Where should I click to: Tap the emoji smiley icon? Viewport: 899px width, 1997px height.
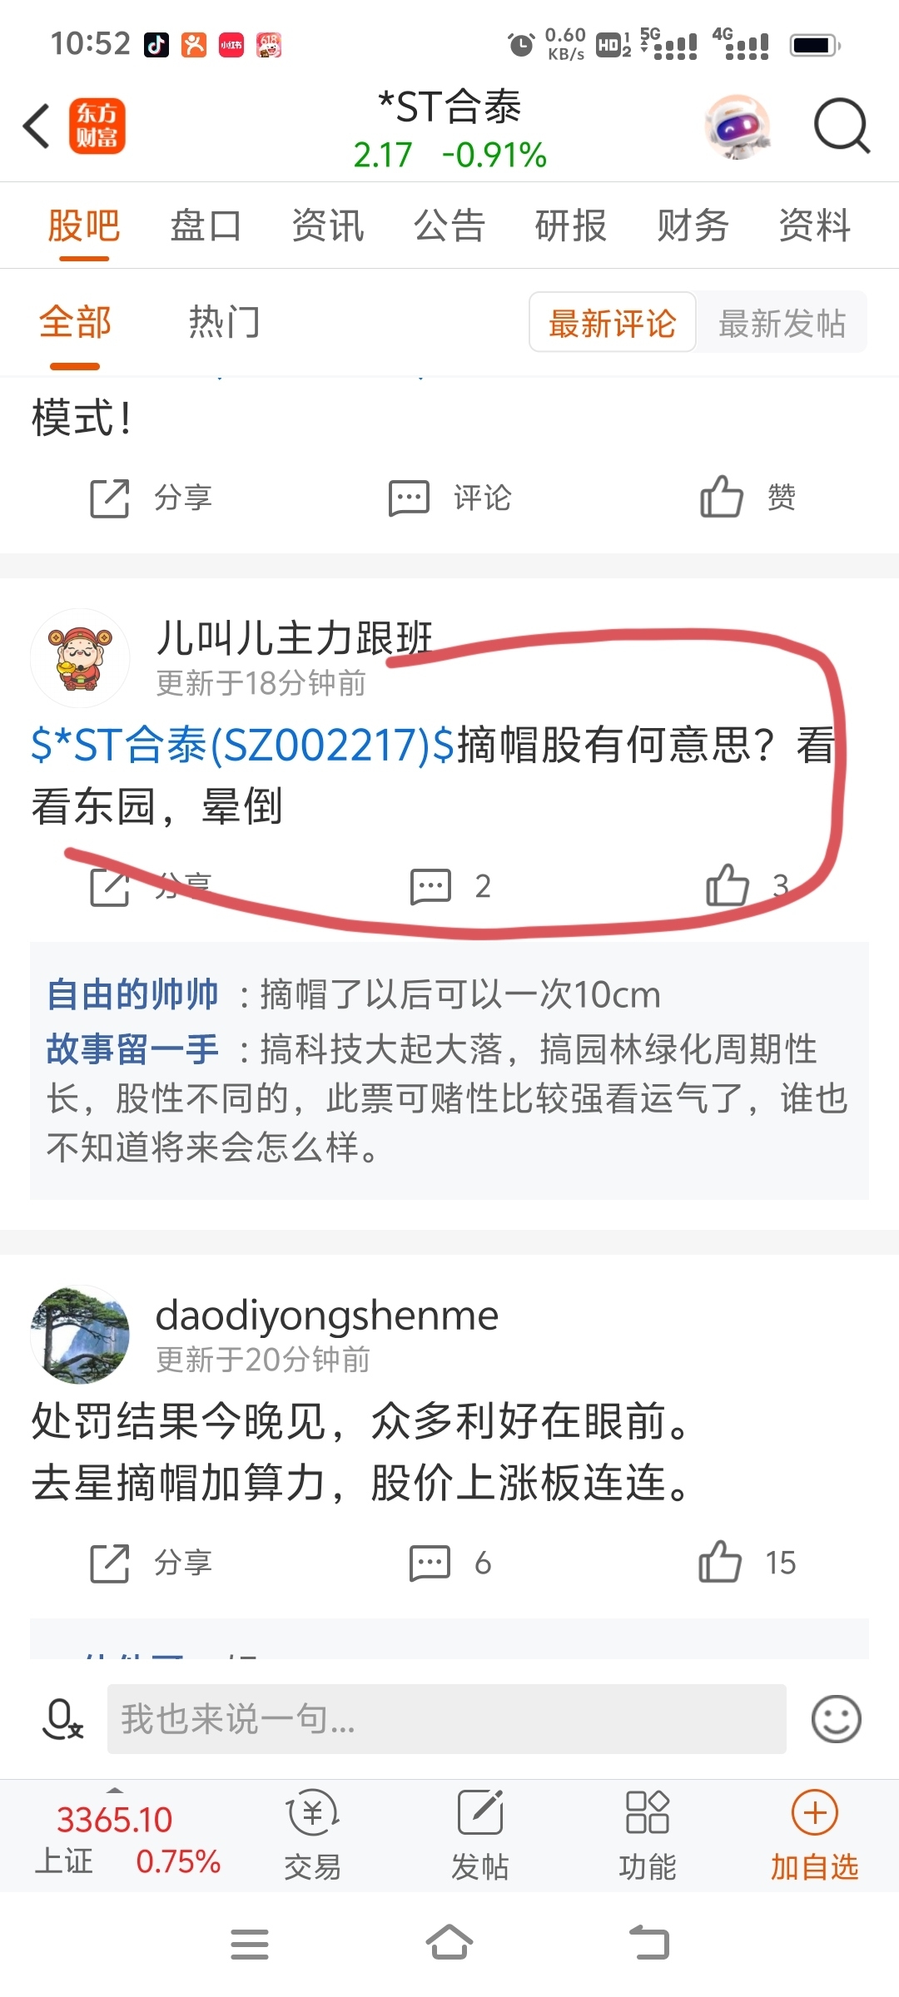(836, 1719)
